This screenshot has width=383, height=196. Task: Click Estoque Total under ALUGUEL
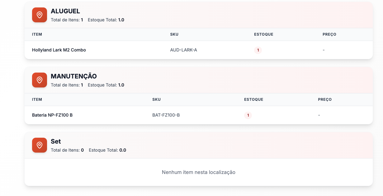pyautogui.click(x=106, y=20)
